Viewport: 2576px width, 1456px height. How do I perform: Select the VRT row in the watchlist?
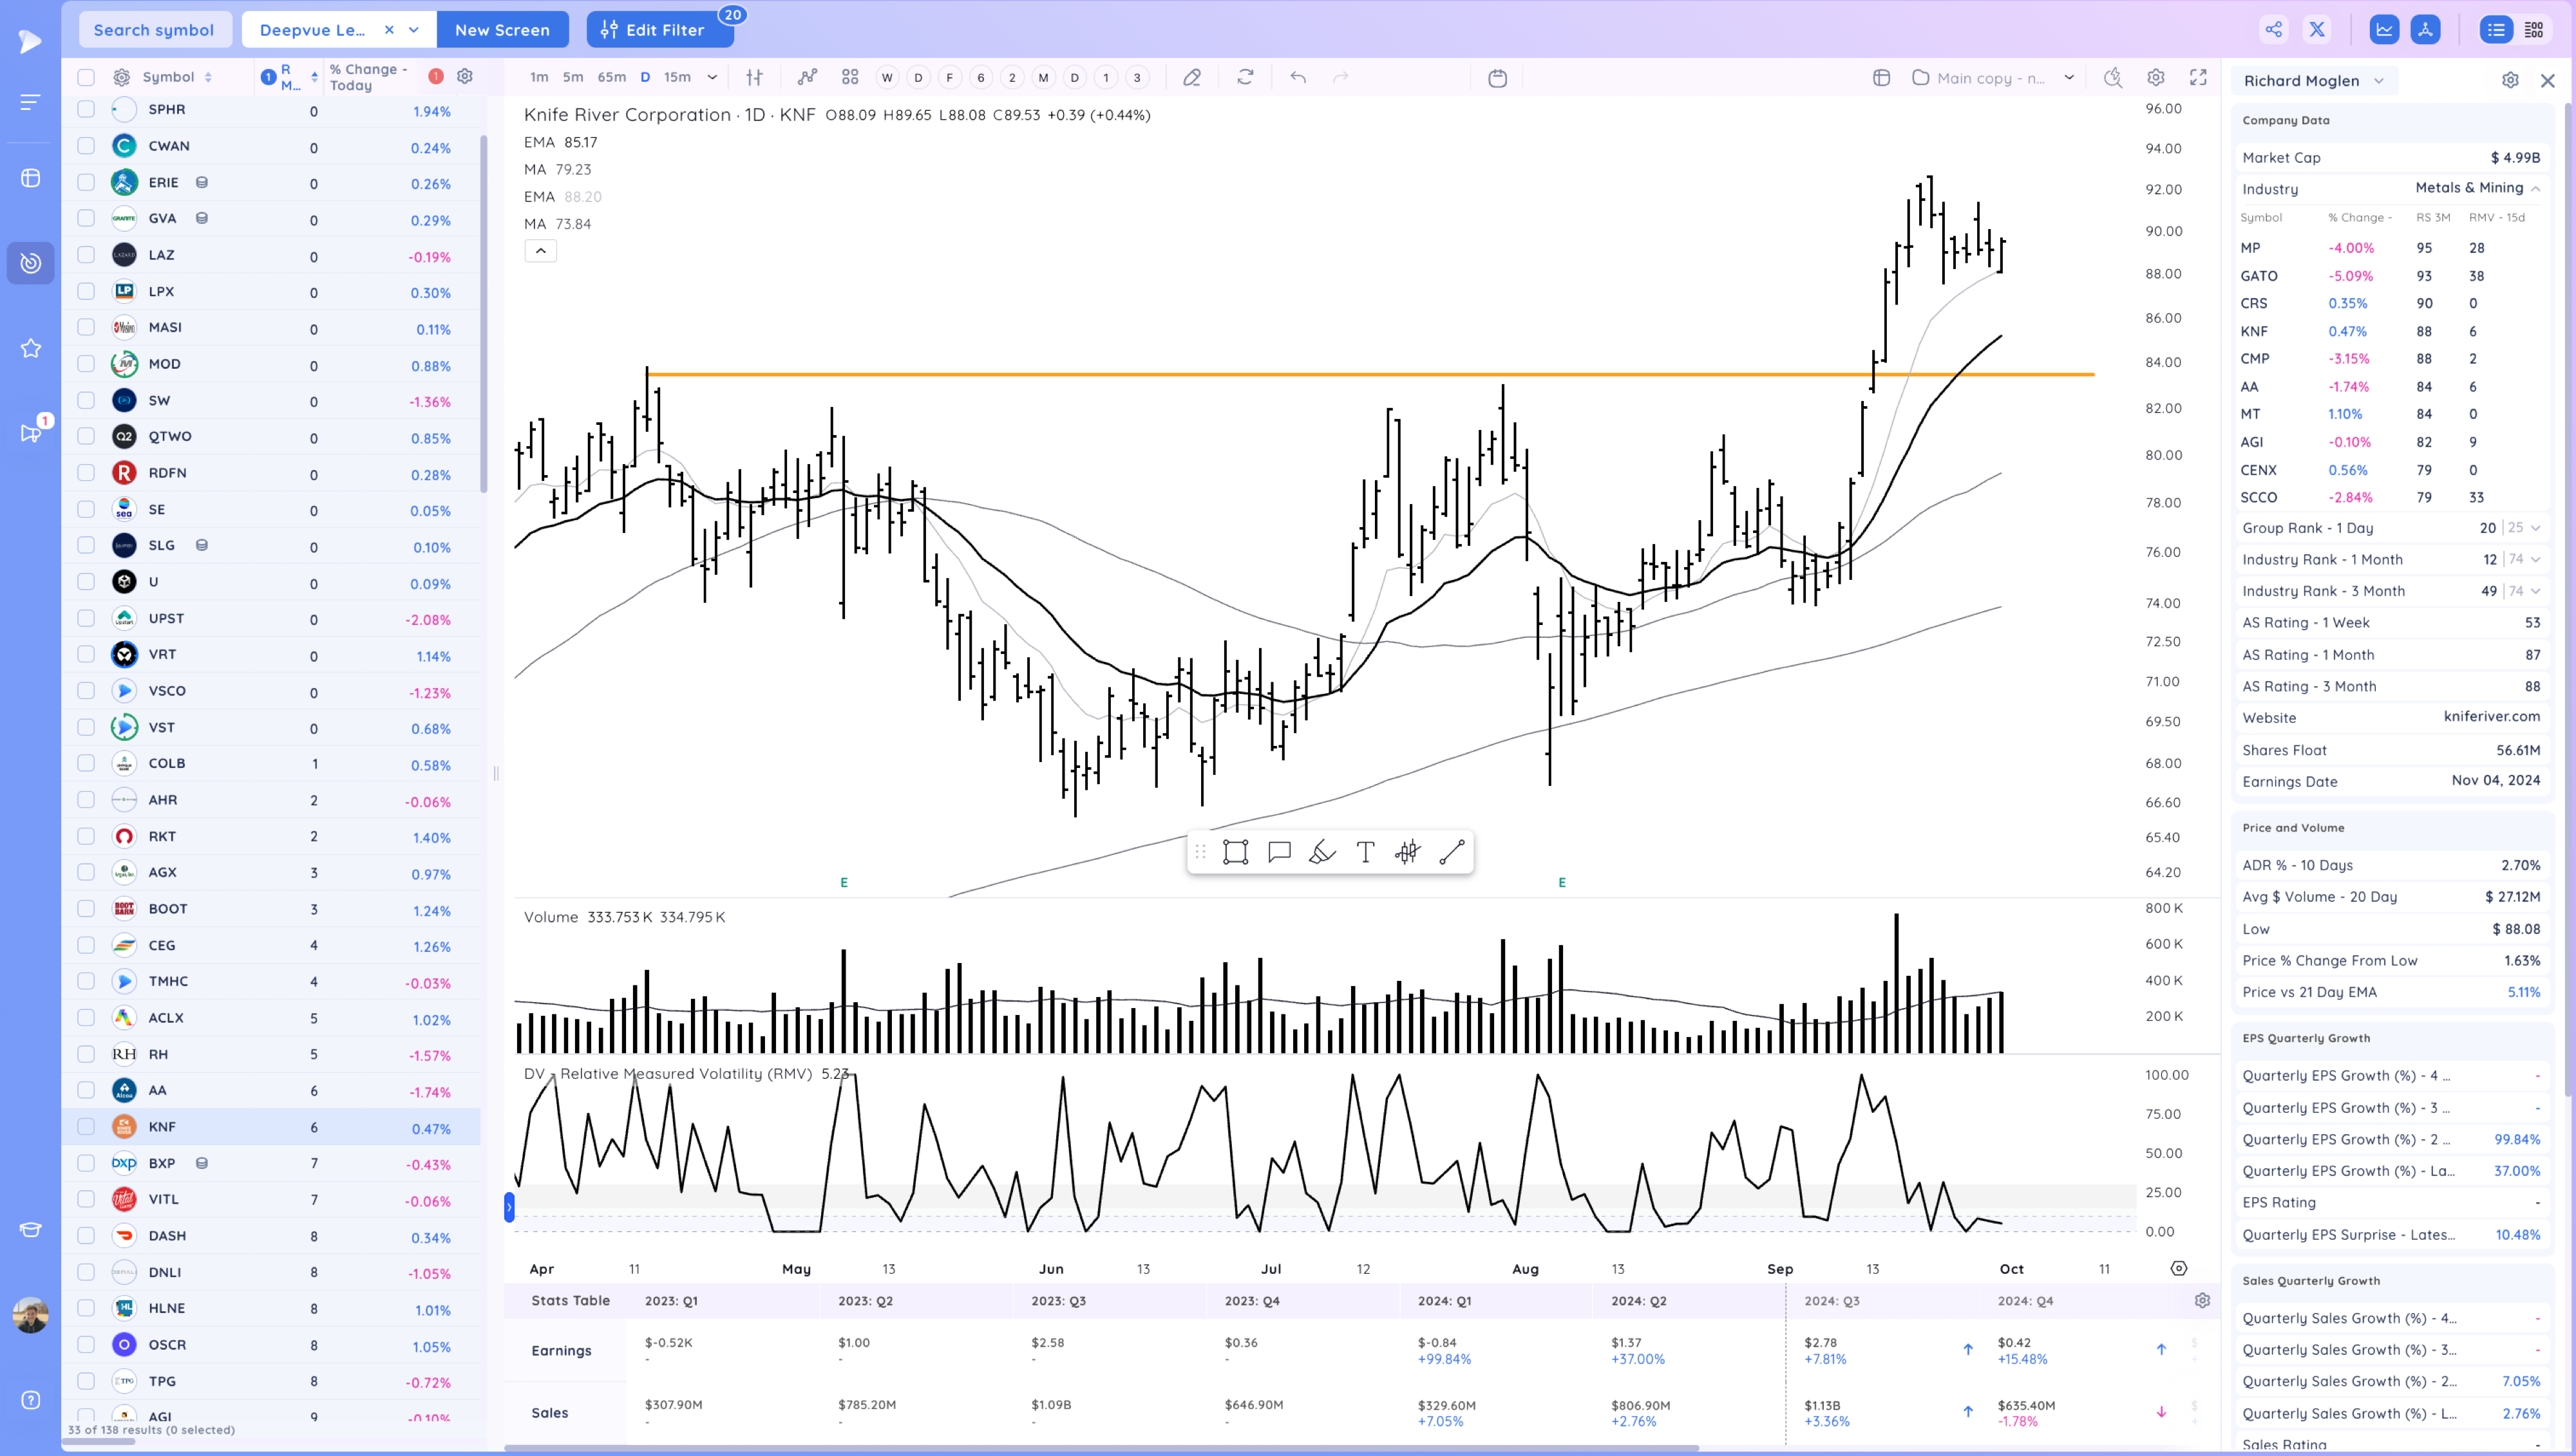[271, 655]
